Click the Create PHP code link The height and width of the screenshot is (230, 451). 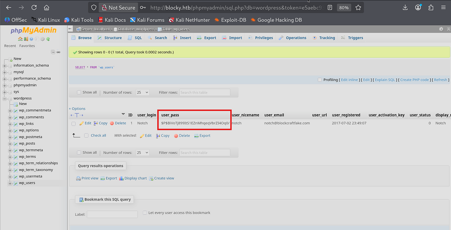(x=415, y=80)
